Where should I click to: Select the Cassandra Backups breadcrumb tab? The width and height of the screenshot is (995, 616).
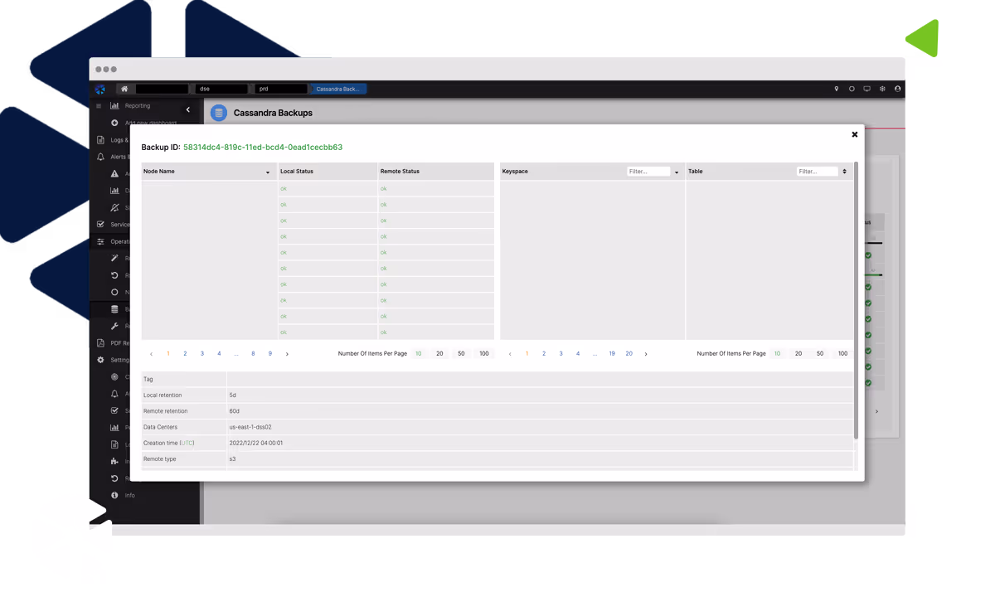coord(337,89)
